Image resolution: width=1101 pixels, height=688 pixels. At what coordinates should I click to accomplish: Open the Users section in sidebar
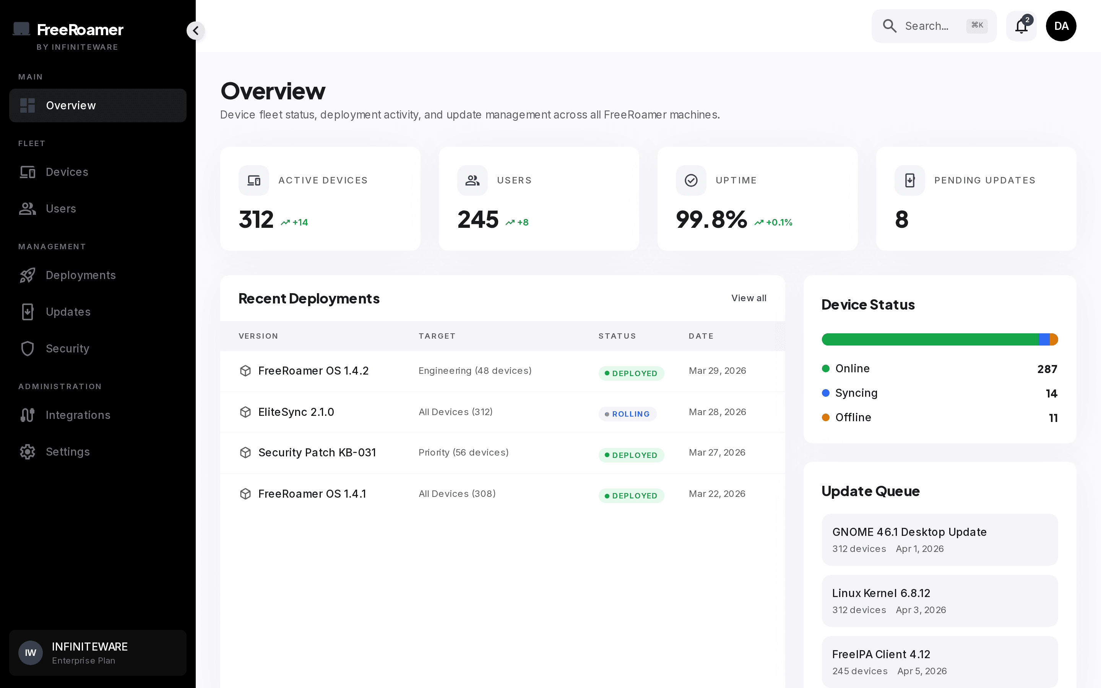(x=98, y=208)
